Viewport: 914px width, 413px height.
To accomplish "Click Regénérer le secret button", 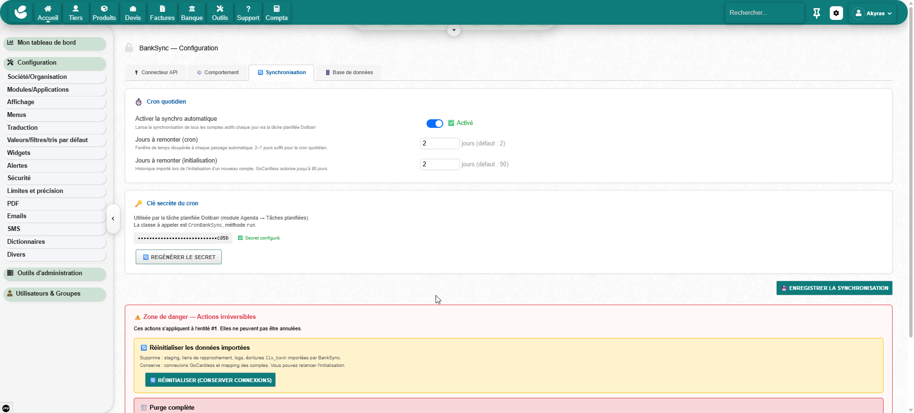I will pyautogui.click(x=179, y=257).
